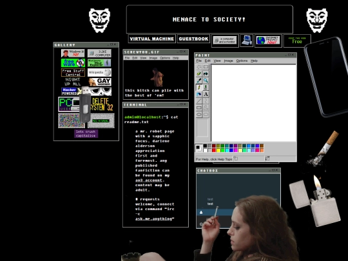Open the Image menu in Paint
Image resolution: width=348 pixels, height=261 pixels.
[x=228, y=61]
